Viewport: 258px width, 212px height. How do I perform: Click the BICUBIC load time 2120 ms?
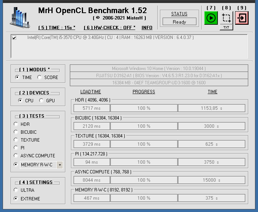[x=92, y=126]
